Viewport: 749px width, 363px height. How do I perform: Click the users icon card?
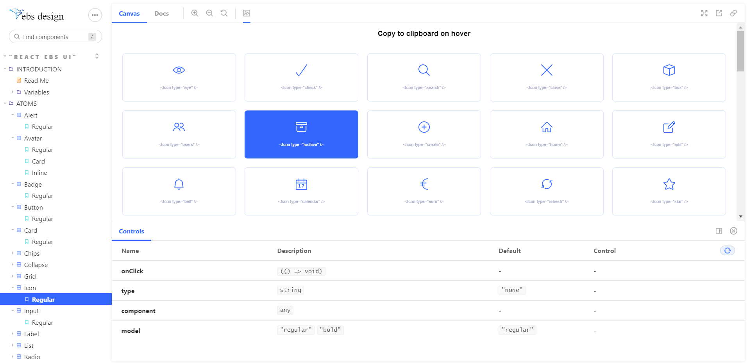pyautogui.click(x=179, y=134)
